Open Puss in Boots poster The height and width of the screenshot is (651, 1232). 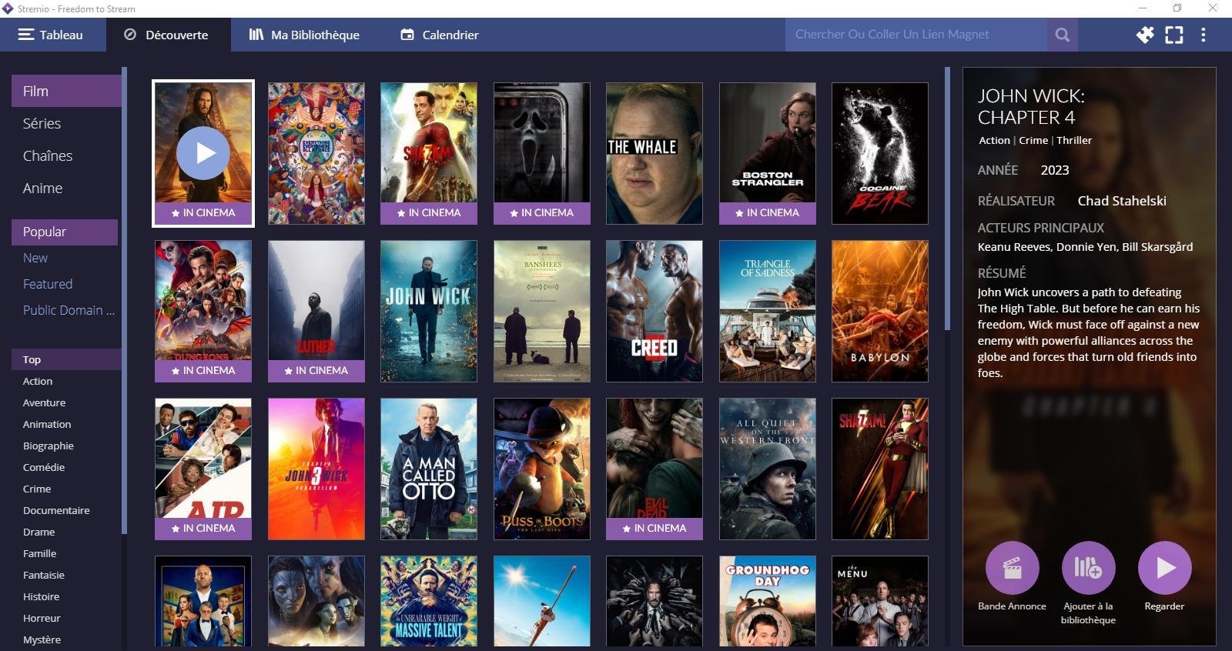pyautogui.click(x=542, y=469)
